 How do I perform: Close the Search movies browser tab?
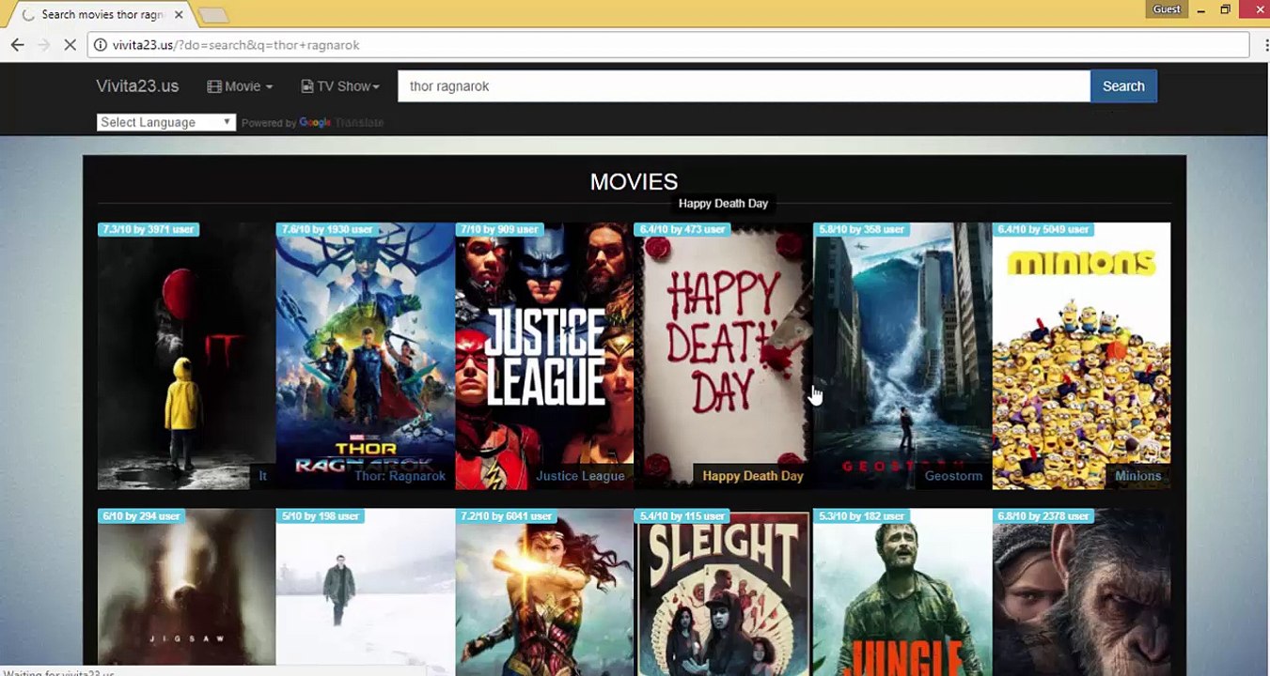point(178,15)
